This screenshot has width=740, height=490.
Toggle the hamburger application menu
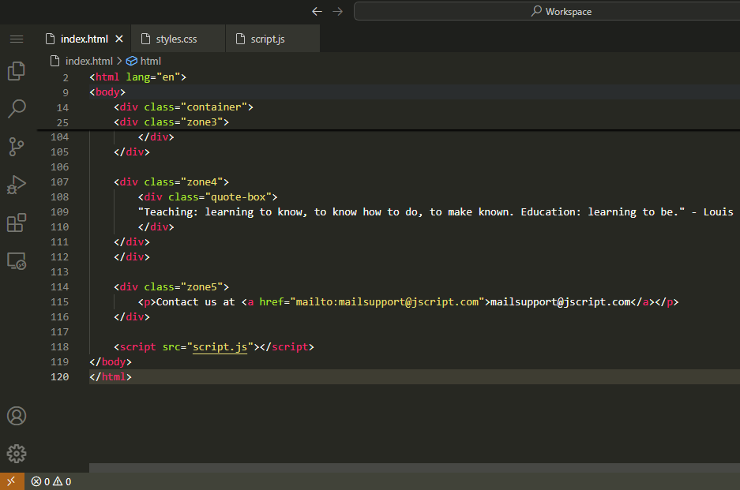click(x=16, y=39)
